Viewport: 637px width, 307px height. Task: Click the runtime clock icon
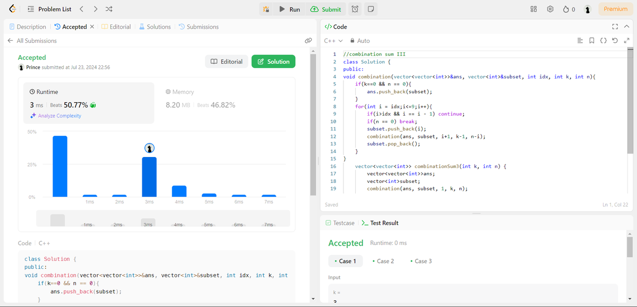[32, 92]
